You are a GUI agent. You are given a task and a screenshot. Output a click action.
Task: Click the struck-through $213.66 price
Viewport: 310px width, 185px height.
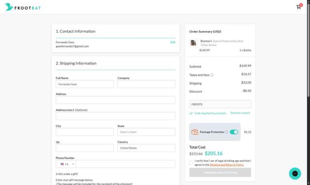[196, 154]
